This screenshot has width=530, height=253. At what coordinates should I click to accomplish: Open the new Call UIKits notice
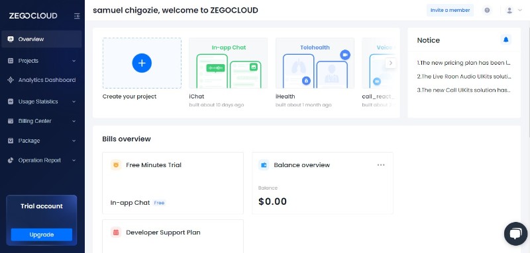464,90
